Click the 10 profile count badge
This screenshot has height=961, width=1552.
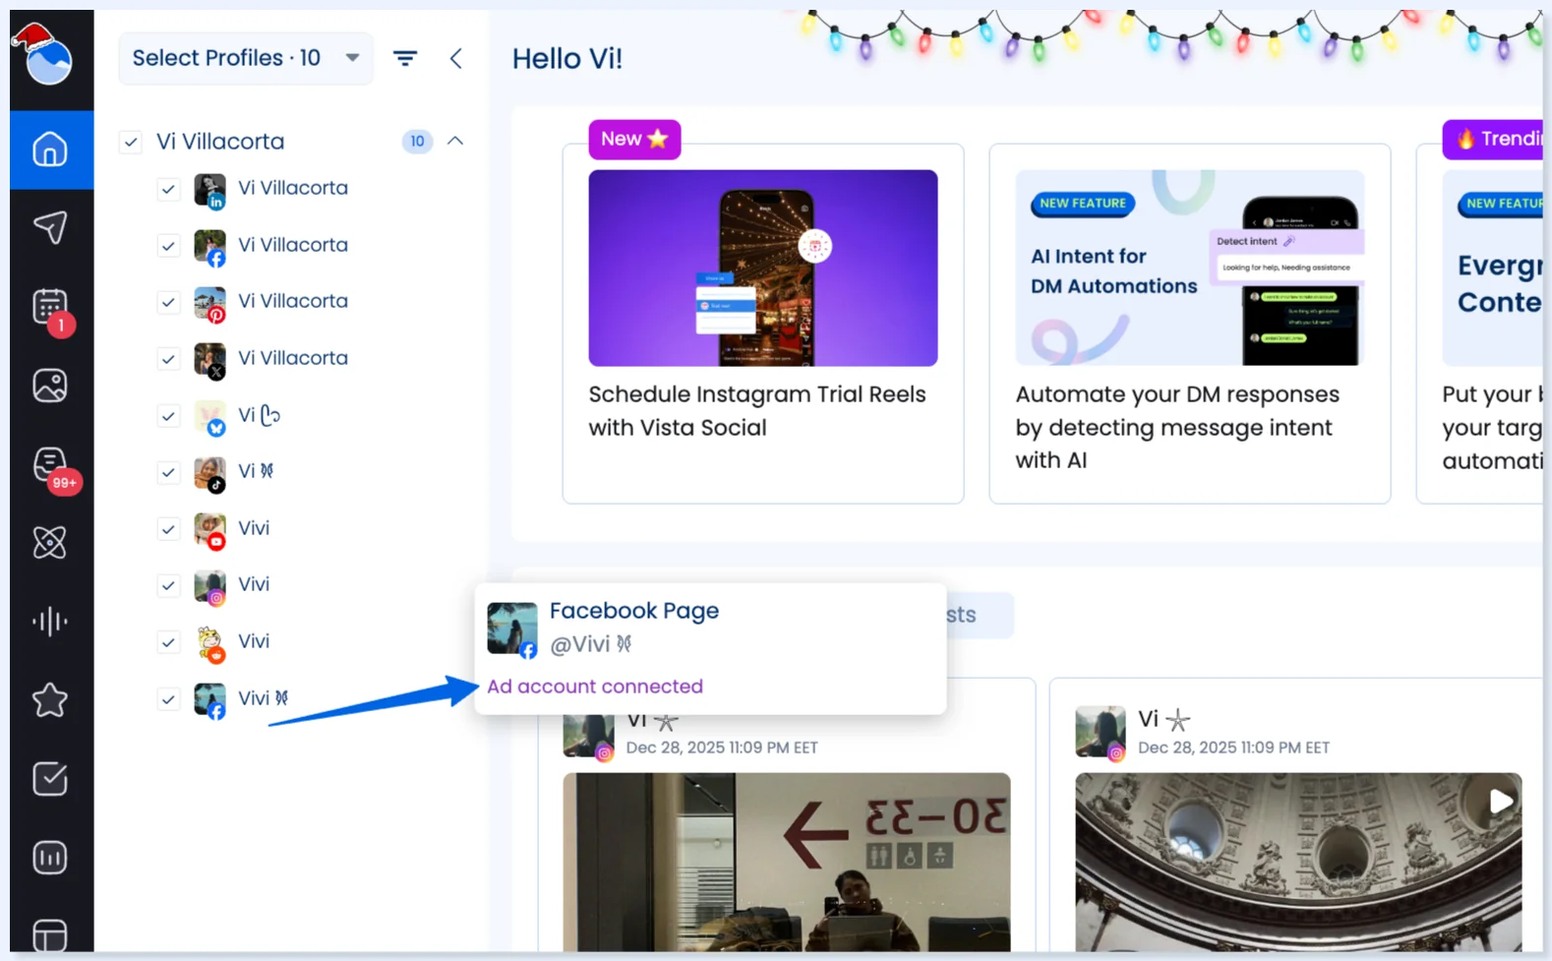tap(417, 142)
